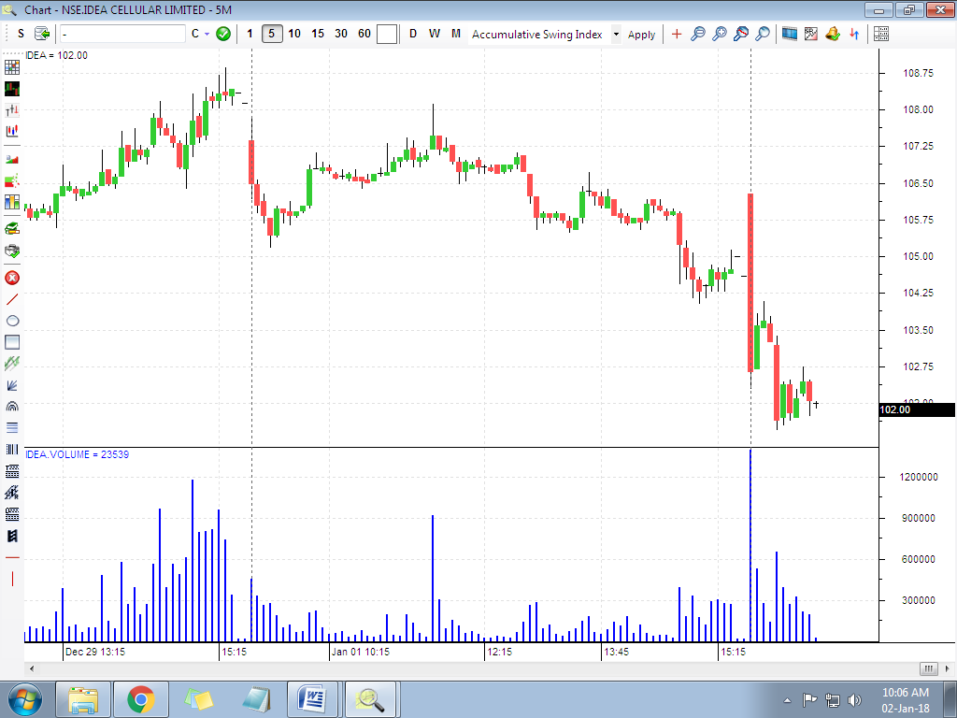Select the OHLC bar chart icon
This screenshot has width=957, height=718.
point(11,110)
